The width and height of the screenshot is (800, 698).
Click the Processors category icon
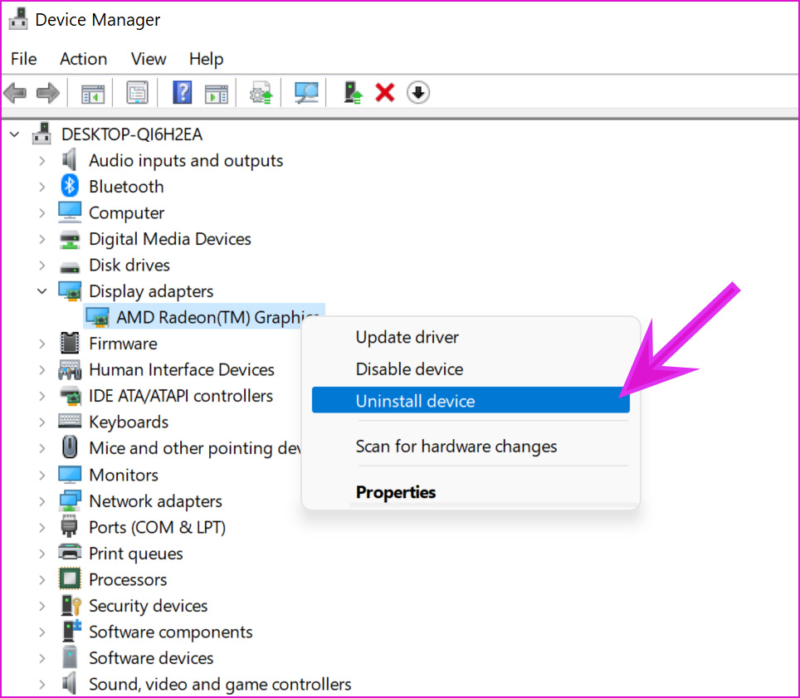click(x=70, y=579)
